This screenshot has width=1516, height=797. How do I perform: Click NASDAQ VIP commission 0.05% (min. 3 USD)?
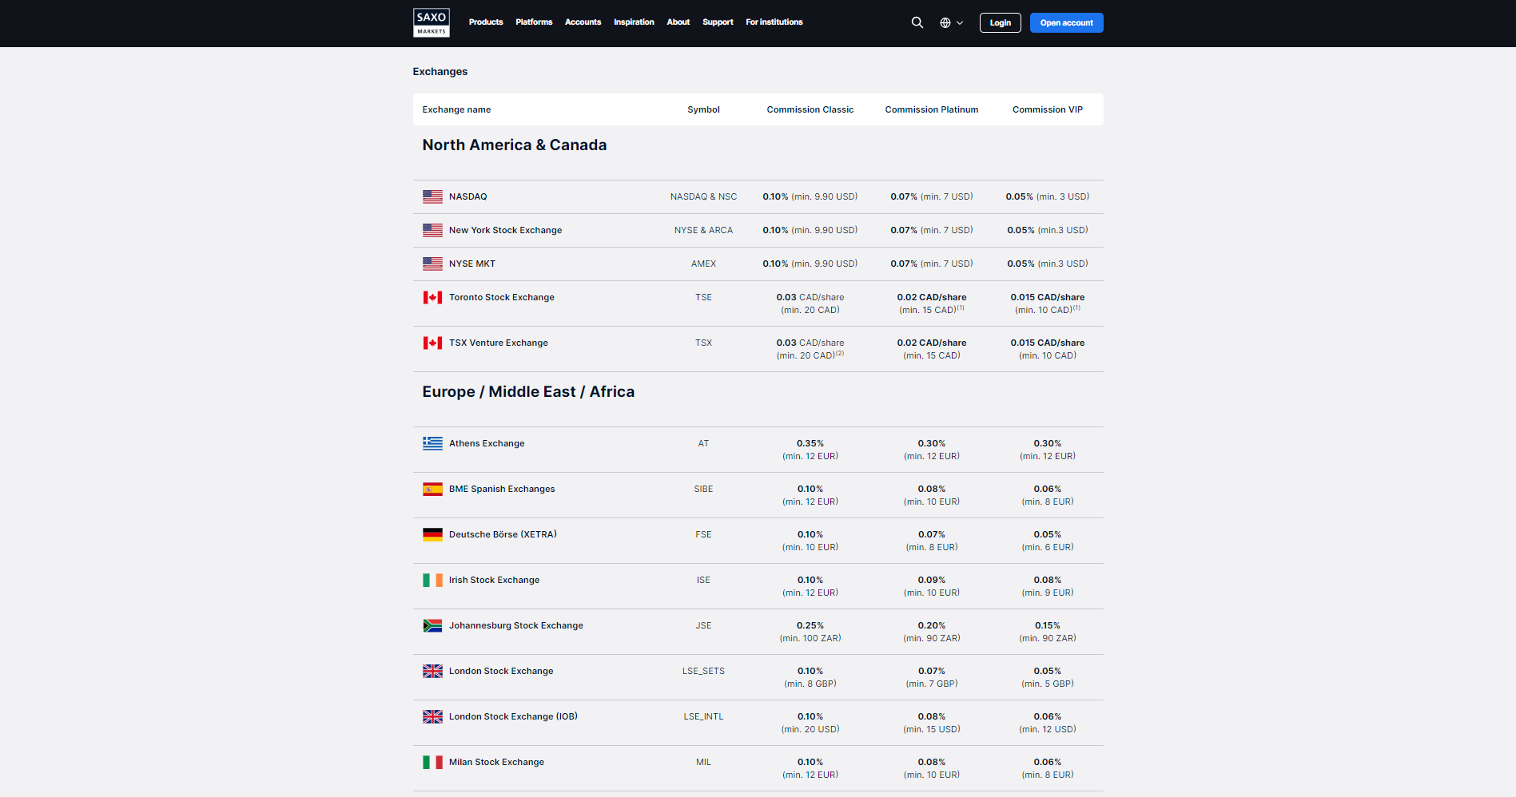[x=1048, y=196]
